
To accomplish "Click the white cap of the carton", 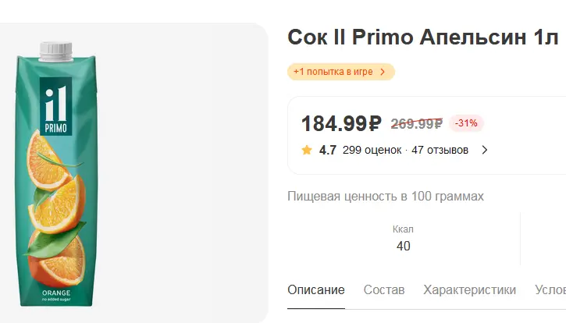I will [x=56, y=51].
